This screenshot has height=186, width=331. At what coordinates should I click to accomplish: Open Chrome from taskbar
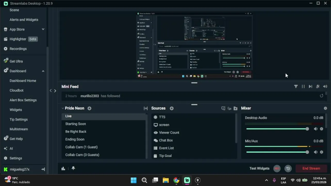pos(176,180)
